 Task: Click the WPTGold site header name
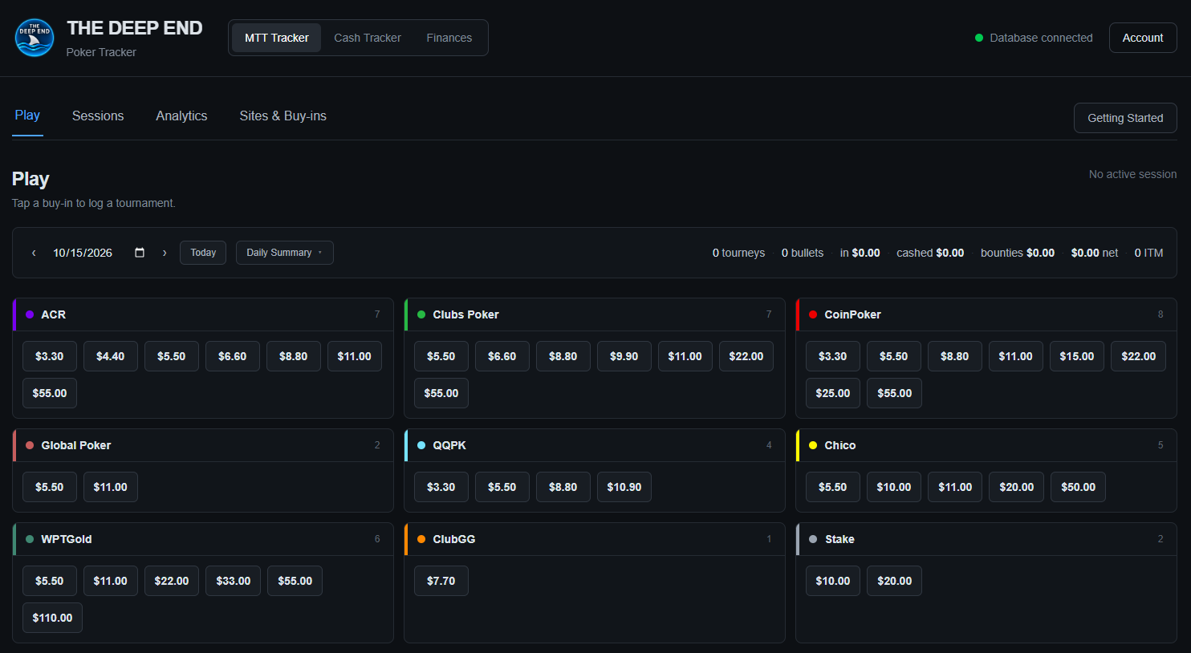coord(67,539)
